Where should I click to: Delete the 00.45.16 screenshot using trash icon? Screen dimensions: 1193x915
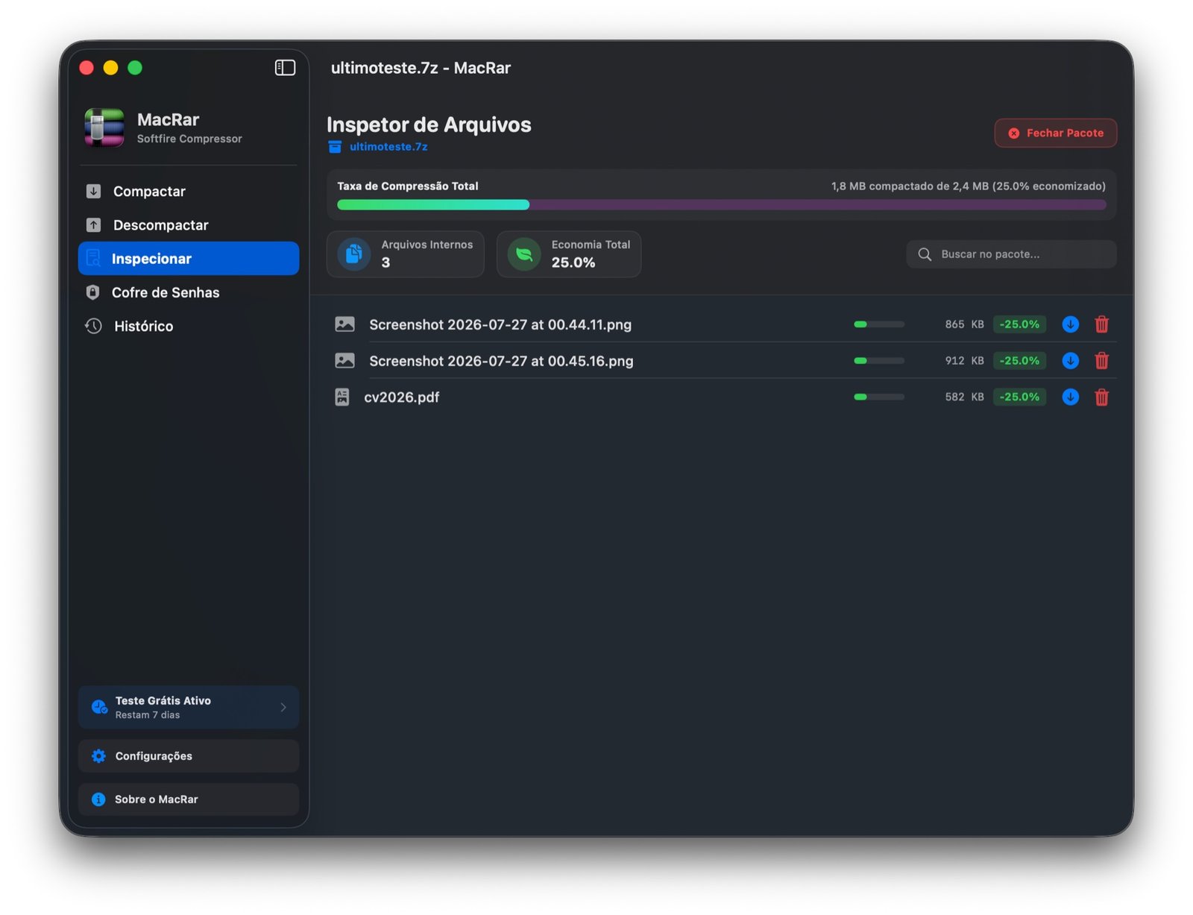pos(1101,361)
